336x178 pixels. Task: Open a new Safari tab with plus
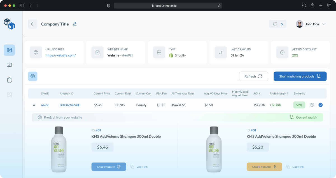pyautogui.click(x=321, y=6)
